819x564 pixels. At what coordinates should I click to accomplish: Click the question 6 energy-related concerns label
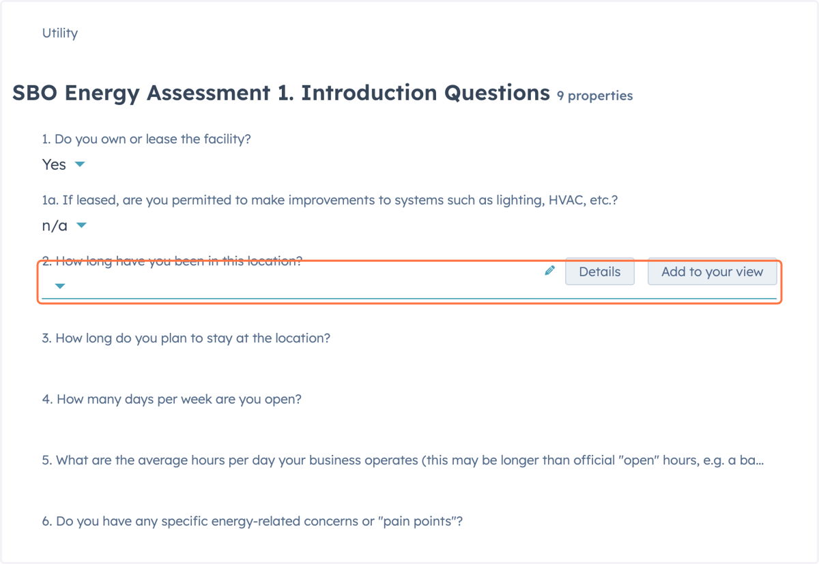coord(253,522)
